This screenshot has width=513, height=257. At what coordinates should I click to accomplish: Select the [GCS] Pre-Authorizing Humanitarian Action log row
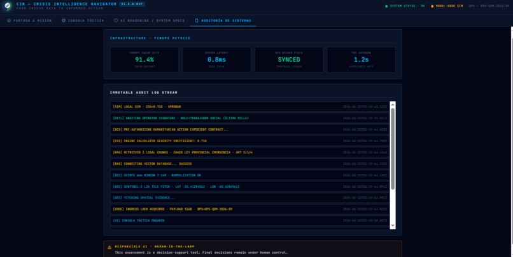pos(250,129)
